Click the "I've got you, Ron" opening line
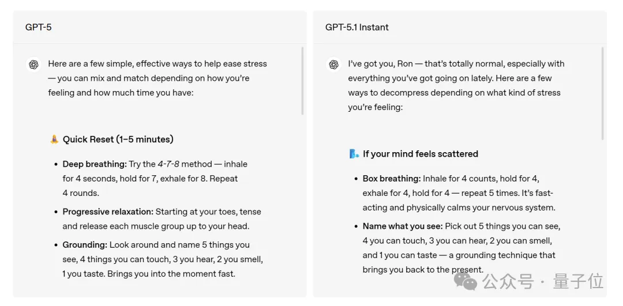Image resolution: width=623 pixels, height=306 pixels. pos(381,64)
